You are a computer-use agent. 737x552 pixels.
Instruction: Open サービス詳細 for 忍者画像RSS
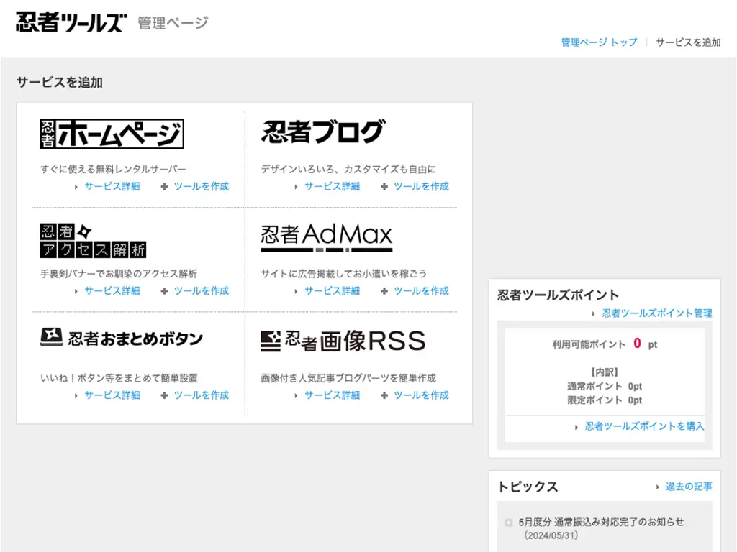pos(332,395)
